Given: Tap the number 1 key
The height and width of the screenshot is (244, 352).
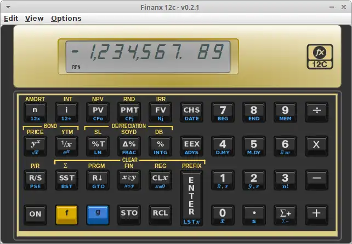Looking at the screenshot, I should tap(223, 180).
